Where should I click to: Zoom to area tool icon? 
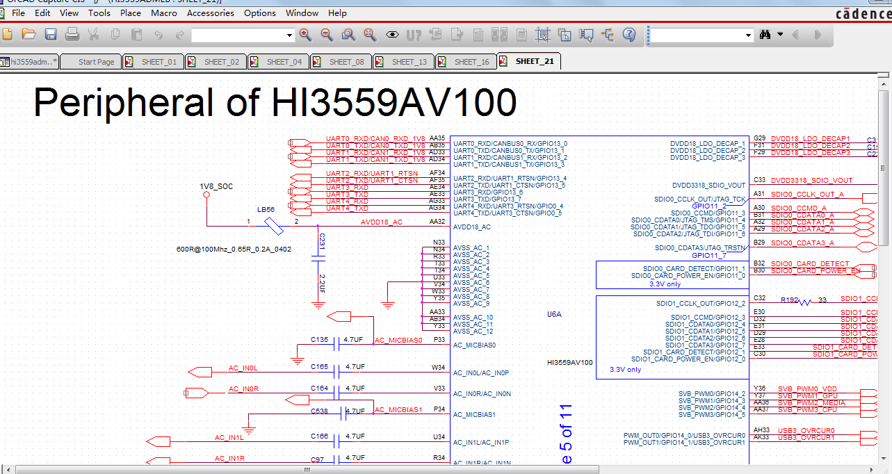pyautogui.click(x=348, y=34)
